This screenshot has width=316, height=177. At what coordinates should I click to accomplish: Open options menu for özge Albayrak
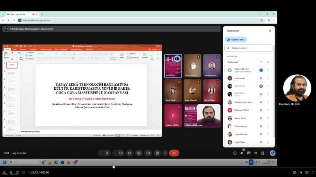[268, 134]
